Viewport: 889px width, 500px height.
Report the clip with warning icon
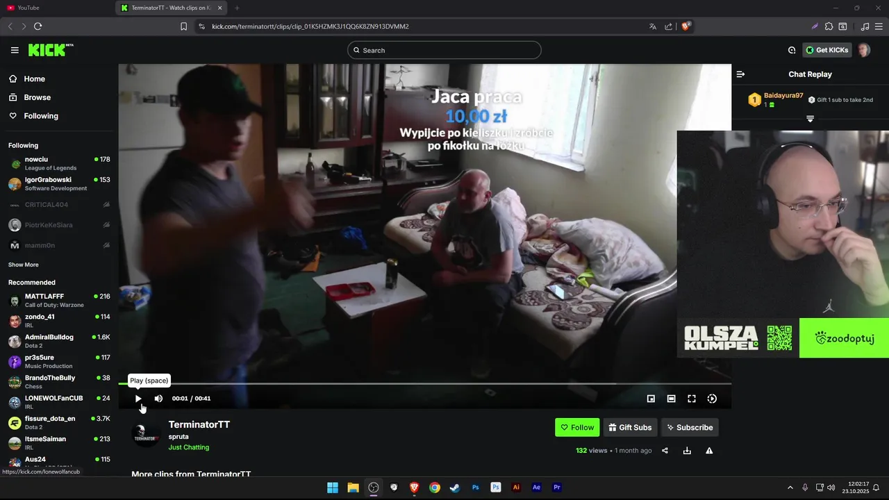(x=709, y=451)
